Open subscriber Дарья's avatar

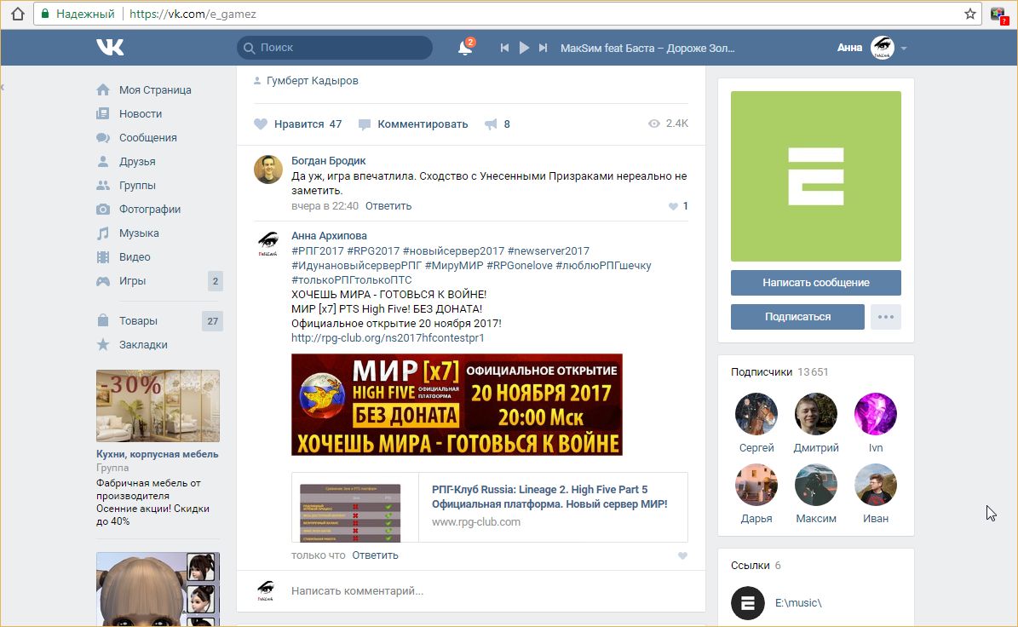(756, 485)
